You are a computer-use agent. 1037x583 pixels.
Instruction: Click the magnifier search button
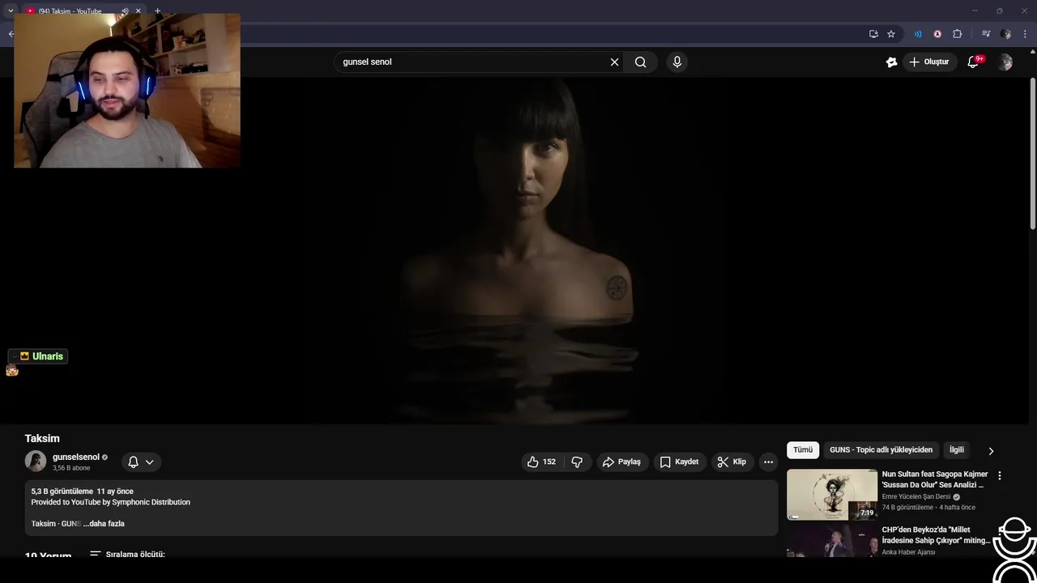click(x=640, y=62)
